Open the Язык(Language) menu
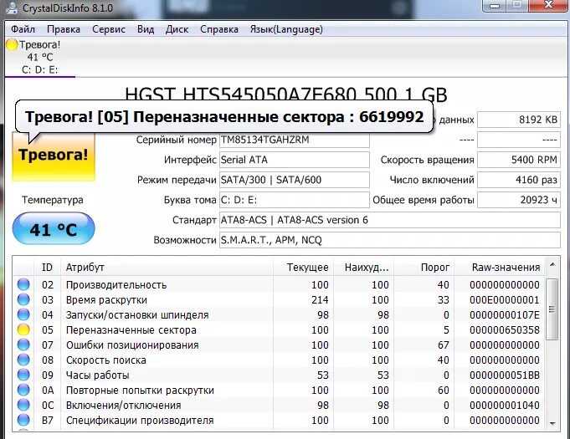The height and width of the screenshot is (439, 570). (x=286, y=29)
